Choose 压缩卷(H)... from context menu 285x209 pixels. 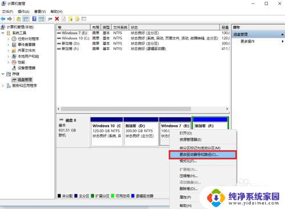coord(203,176)
